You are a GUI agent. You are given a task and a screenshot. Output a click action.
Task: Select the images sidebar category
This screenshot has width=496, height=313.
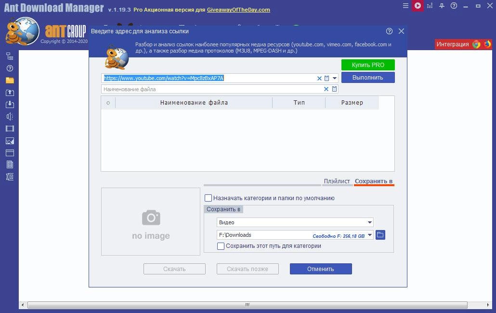[x=10, y=141]
